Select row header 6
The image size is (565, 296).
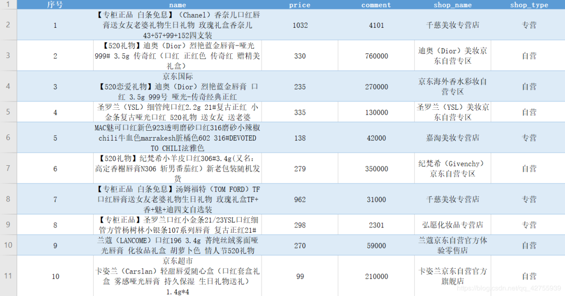(x=8, y=138)
